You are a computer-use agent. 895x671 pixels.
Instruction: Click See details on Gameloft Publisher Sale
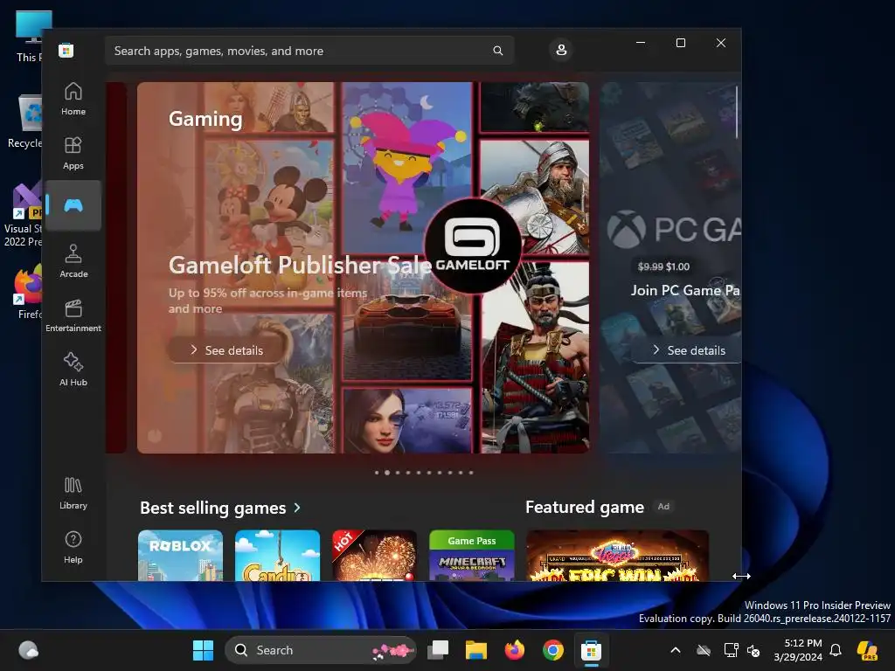(x=226, y=350)
